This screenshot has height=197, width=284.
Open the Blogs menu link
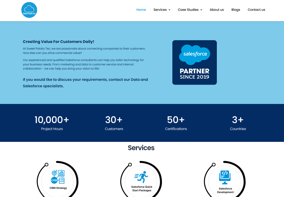click(x=236, y=10)
